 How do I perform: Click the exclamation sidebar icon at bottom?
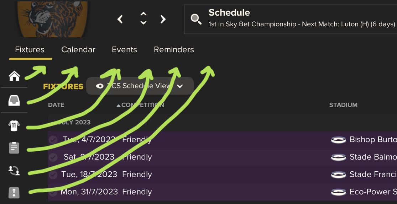pos(14,192)
